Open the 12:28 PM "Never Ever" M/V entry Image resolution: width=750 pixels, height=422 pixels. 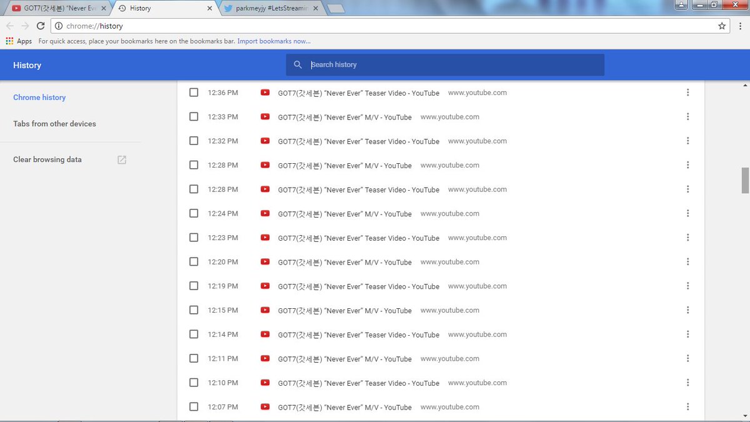pyautogui.click(x=345, y=166)
